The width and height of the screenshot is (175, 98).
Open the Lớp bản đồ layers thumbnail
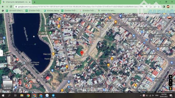click(x=8, y=85)
